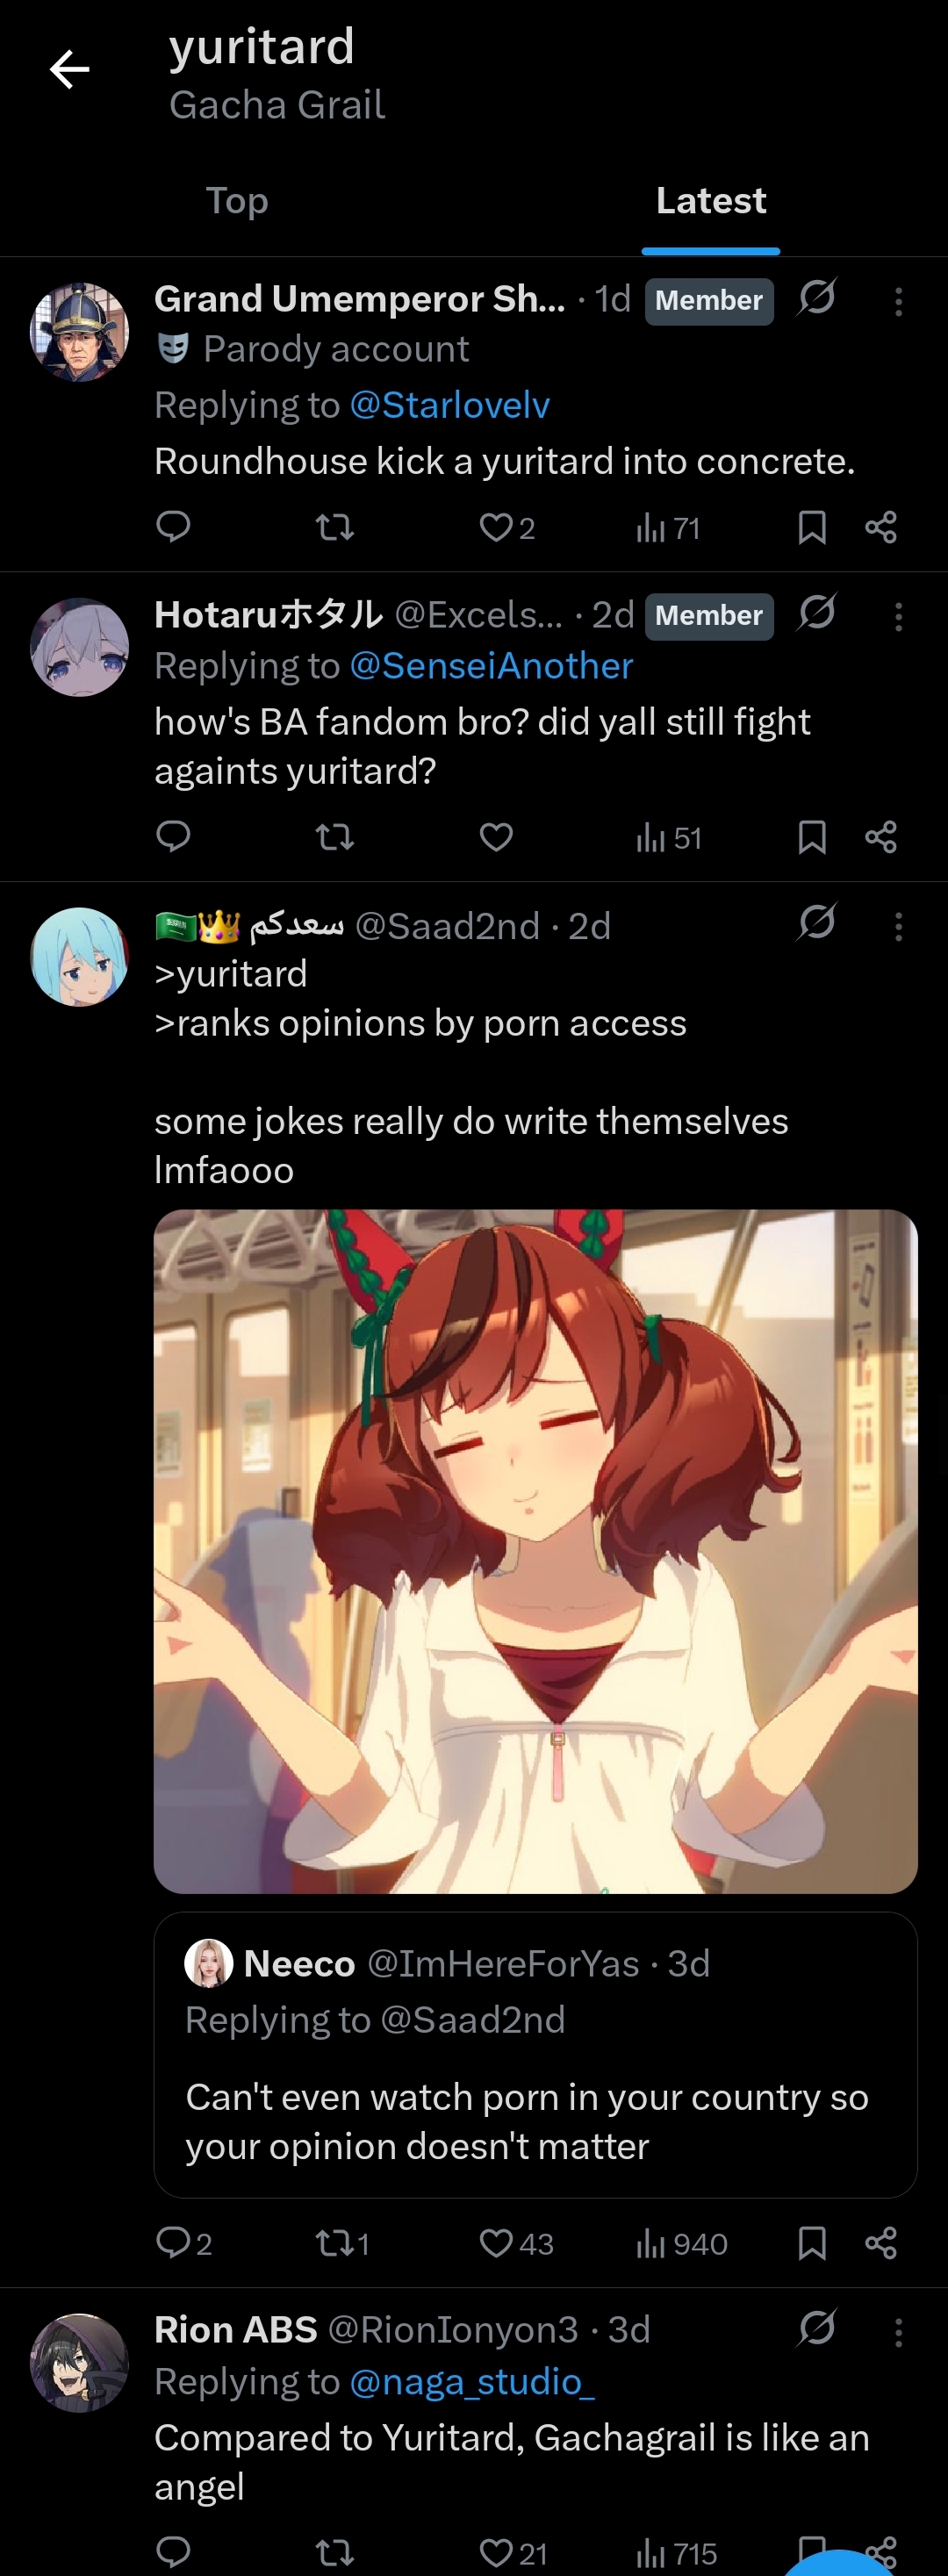
Task: Open more options on Rion ABS post
Action: (x=898, y=2332)
